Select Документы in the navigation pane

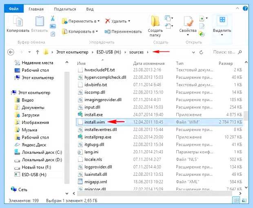pos(33,108)
